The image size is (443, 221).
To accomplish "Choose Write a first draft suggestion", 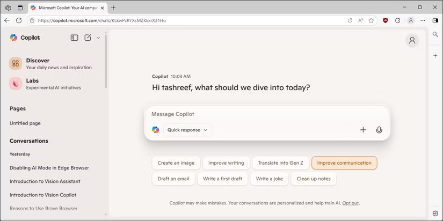I will [223, 179].
